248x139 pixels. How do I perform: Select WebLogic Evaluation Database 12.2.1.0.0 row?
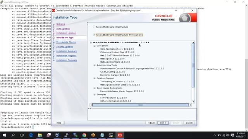coord(120,85)
